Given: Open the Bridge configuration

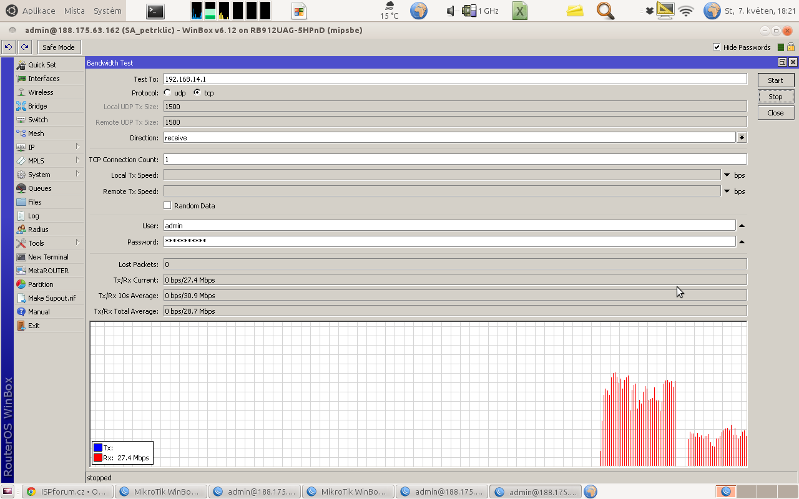Looking at the screenshot, I should pyautogui.click(x=49, y=106).
